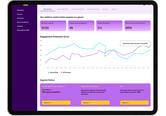Click the Best Study Time Predicted tooltip
166x116 pixels.
(x=135, y=43)
